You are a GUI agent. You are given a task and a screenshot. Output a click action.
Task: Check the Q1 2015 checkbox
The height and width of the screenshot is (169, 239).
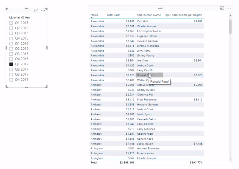pyautogui.click(x=11, y=23)
